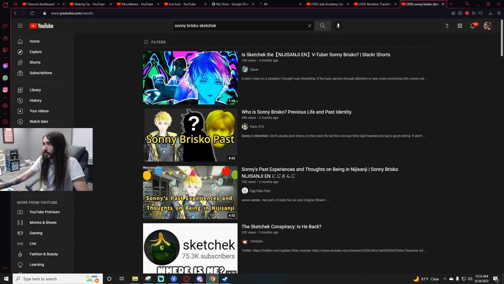504x284 pixels.
Task: Open the account avatar menu
Action: click(x=487, y=26)
